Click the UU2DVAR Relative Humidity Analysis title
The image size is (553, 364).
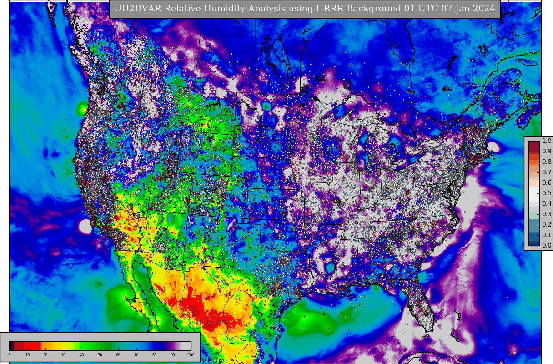304,9
